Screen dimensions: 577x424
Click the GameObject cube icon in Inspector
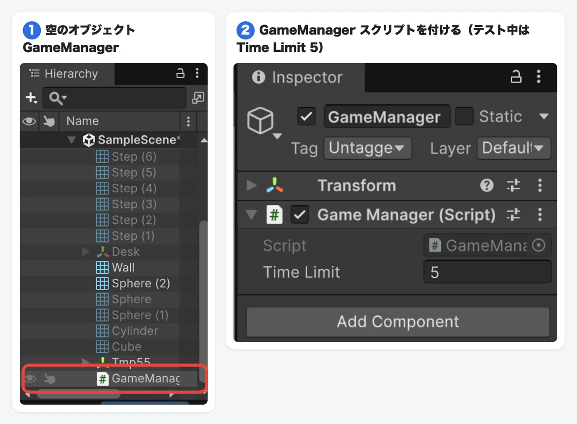coord(260,120)
